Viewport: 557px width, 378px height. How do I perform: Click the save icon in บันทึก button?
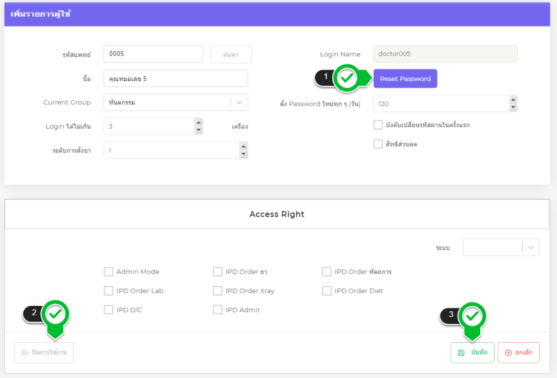click(x=461, y=353)
